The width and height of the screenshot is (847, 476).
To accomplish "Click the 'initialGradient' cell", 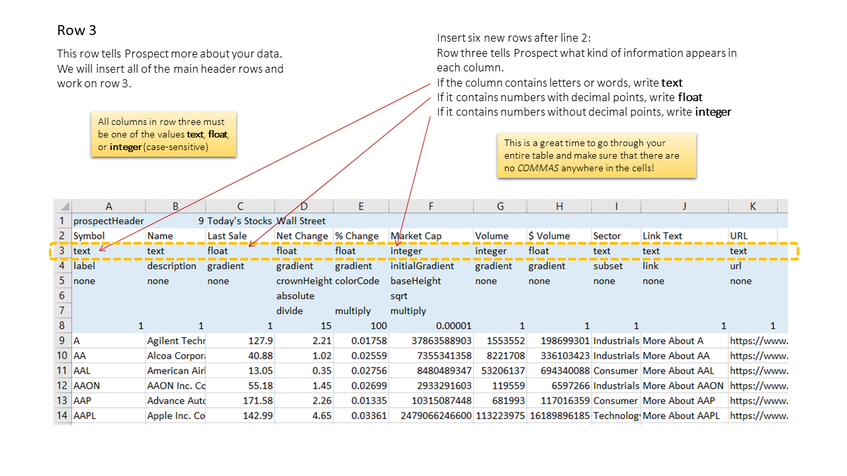I will [x=431, y=266].
